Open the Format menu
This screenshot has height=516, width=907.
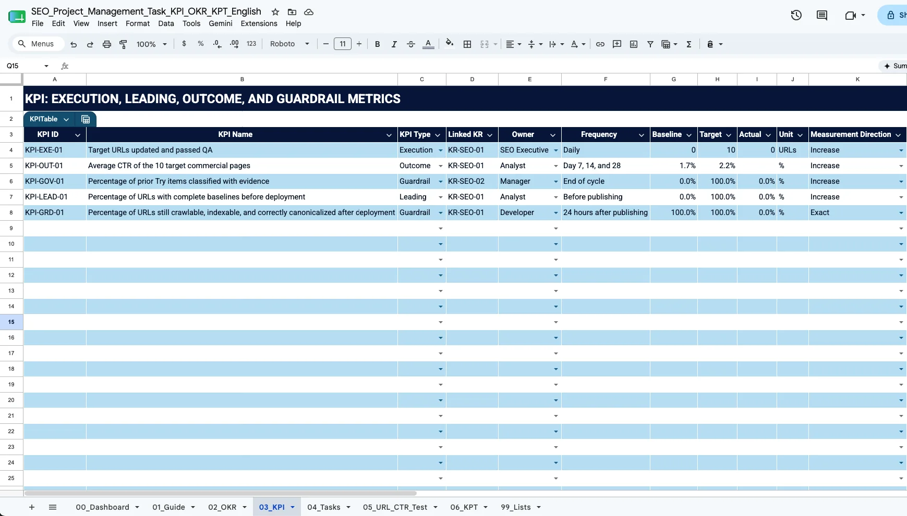coord(138,23)
